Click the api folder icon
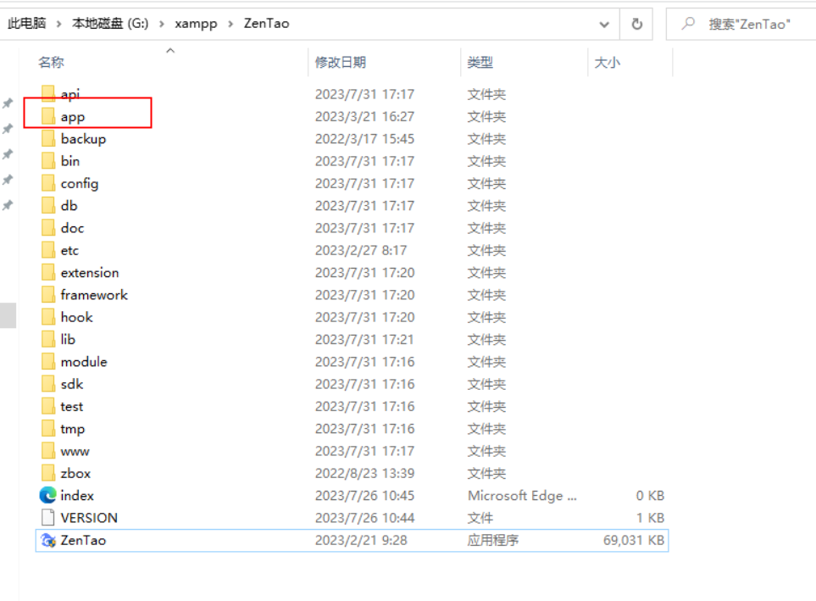This screenshot has height=601, width=816. click(x=48, y=94)
